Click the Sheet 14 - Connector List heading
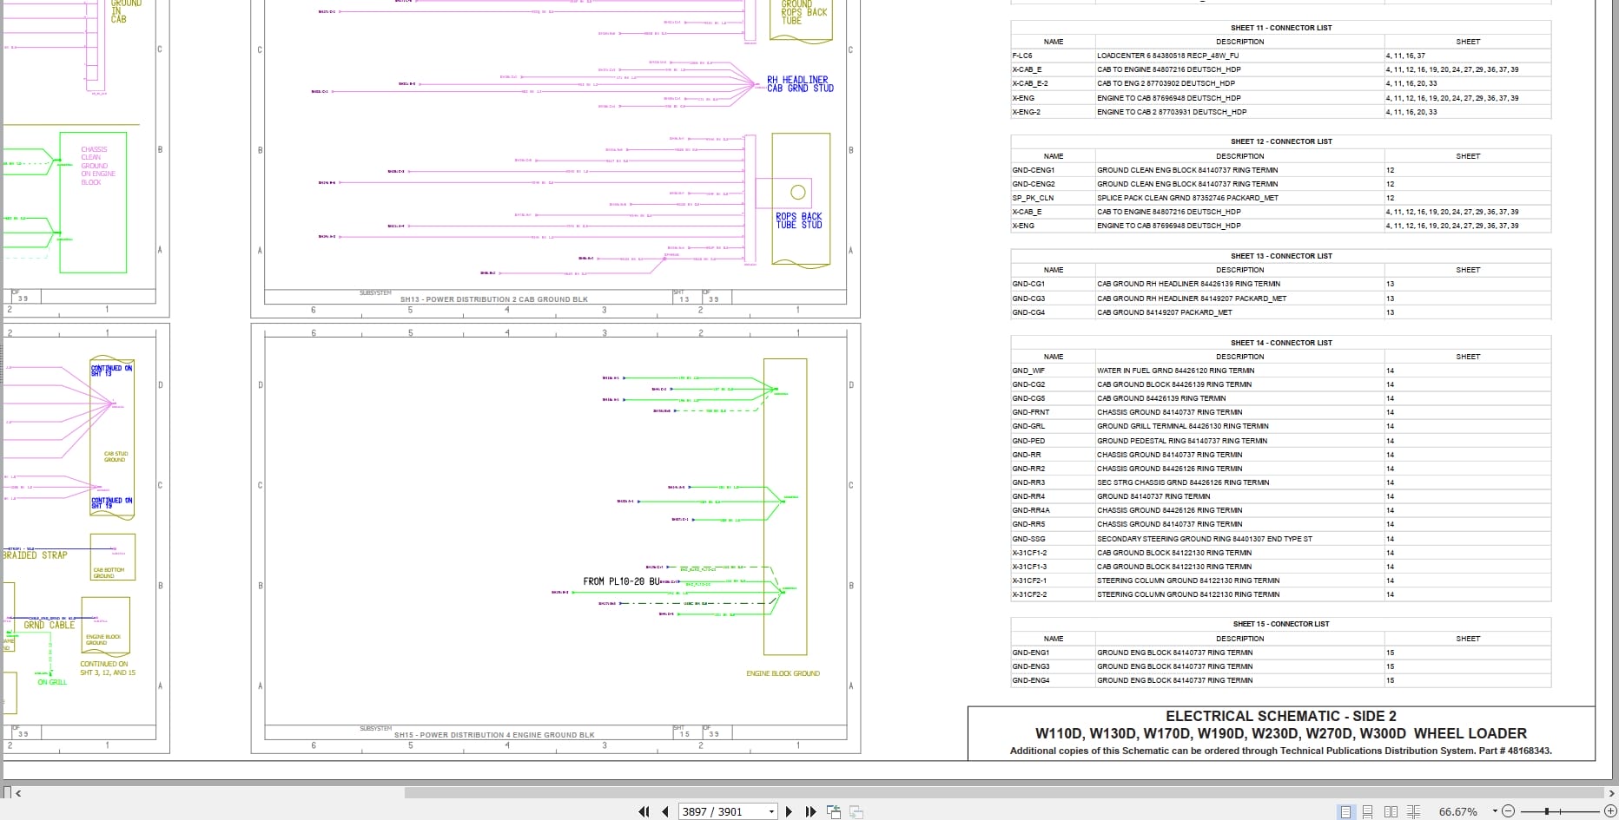Viewport: 1619px width, 820px height. coord(1281,343)
